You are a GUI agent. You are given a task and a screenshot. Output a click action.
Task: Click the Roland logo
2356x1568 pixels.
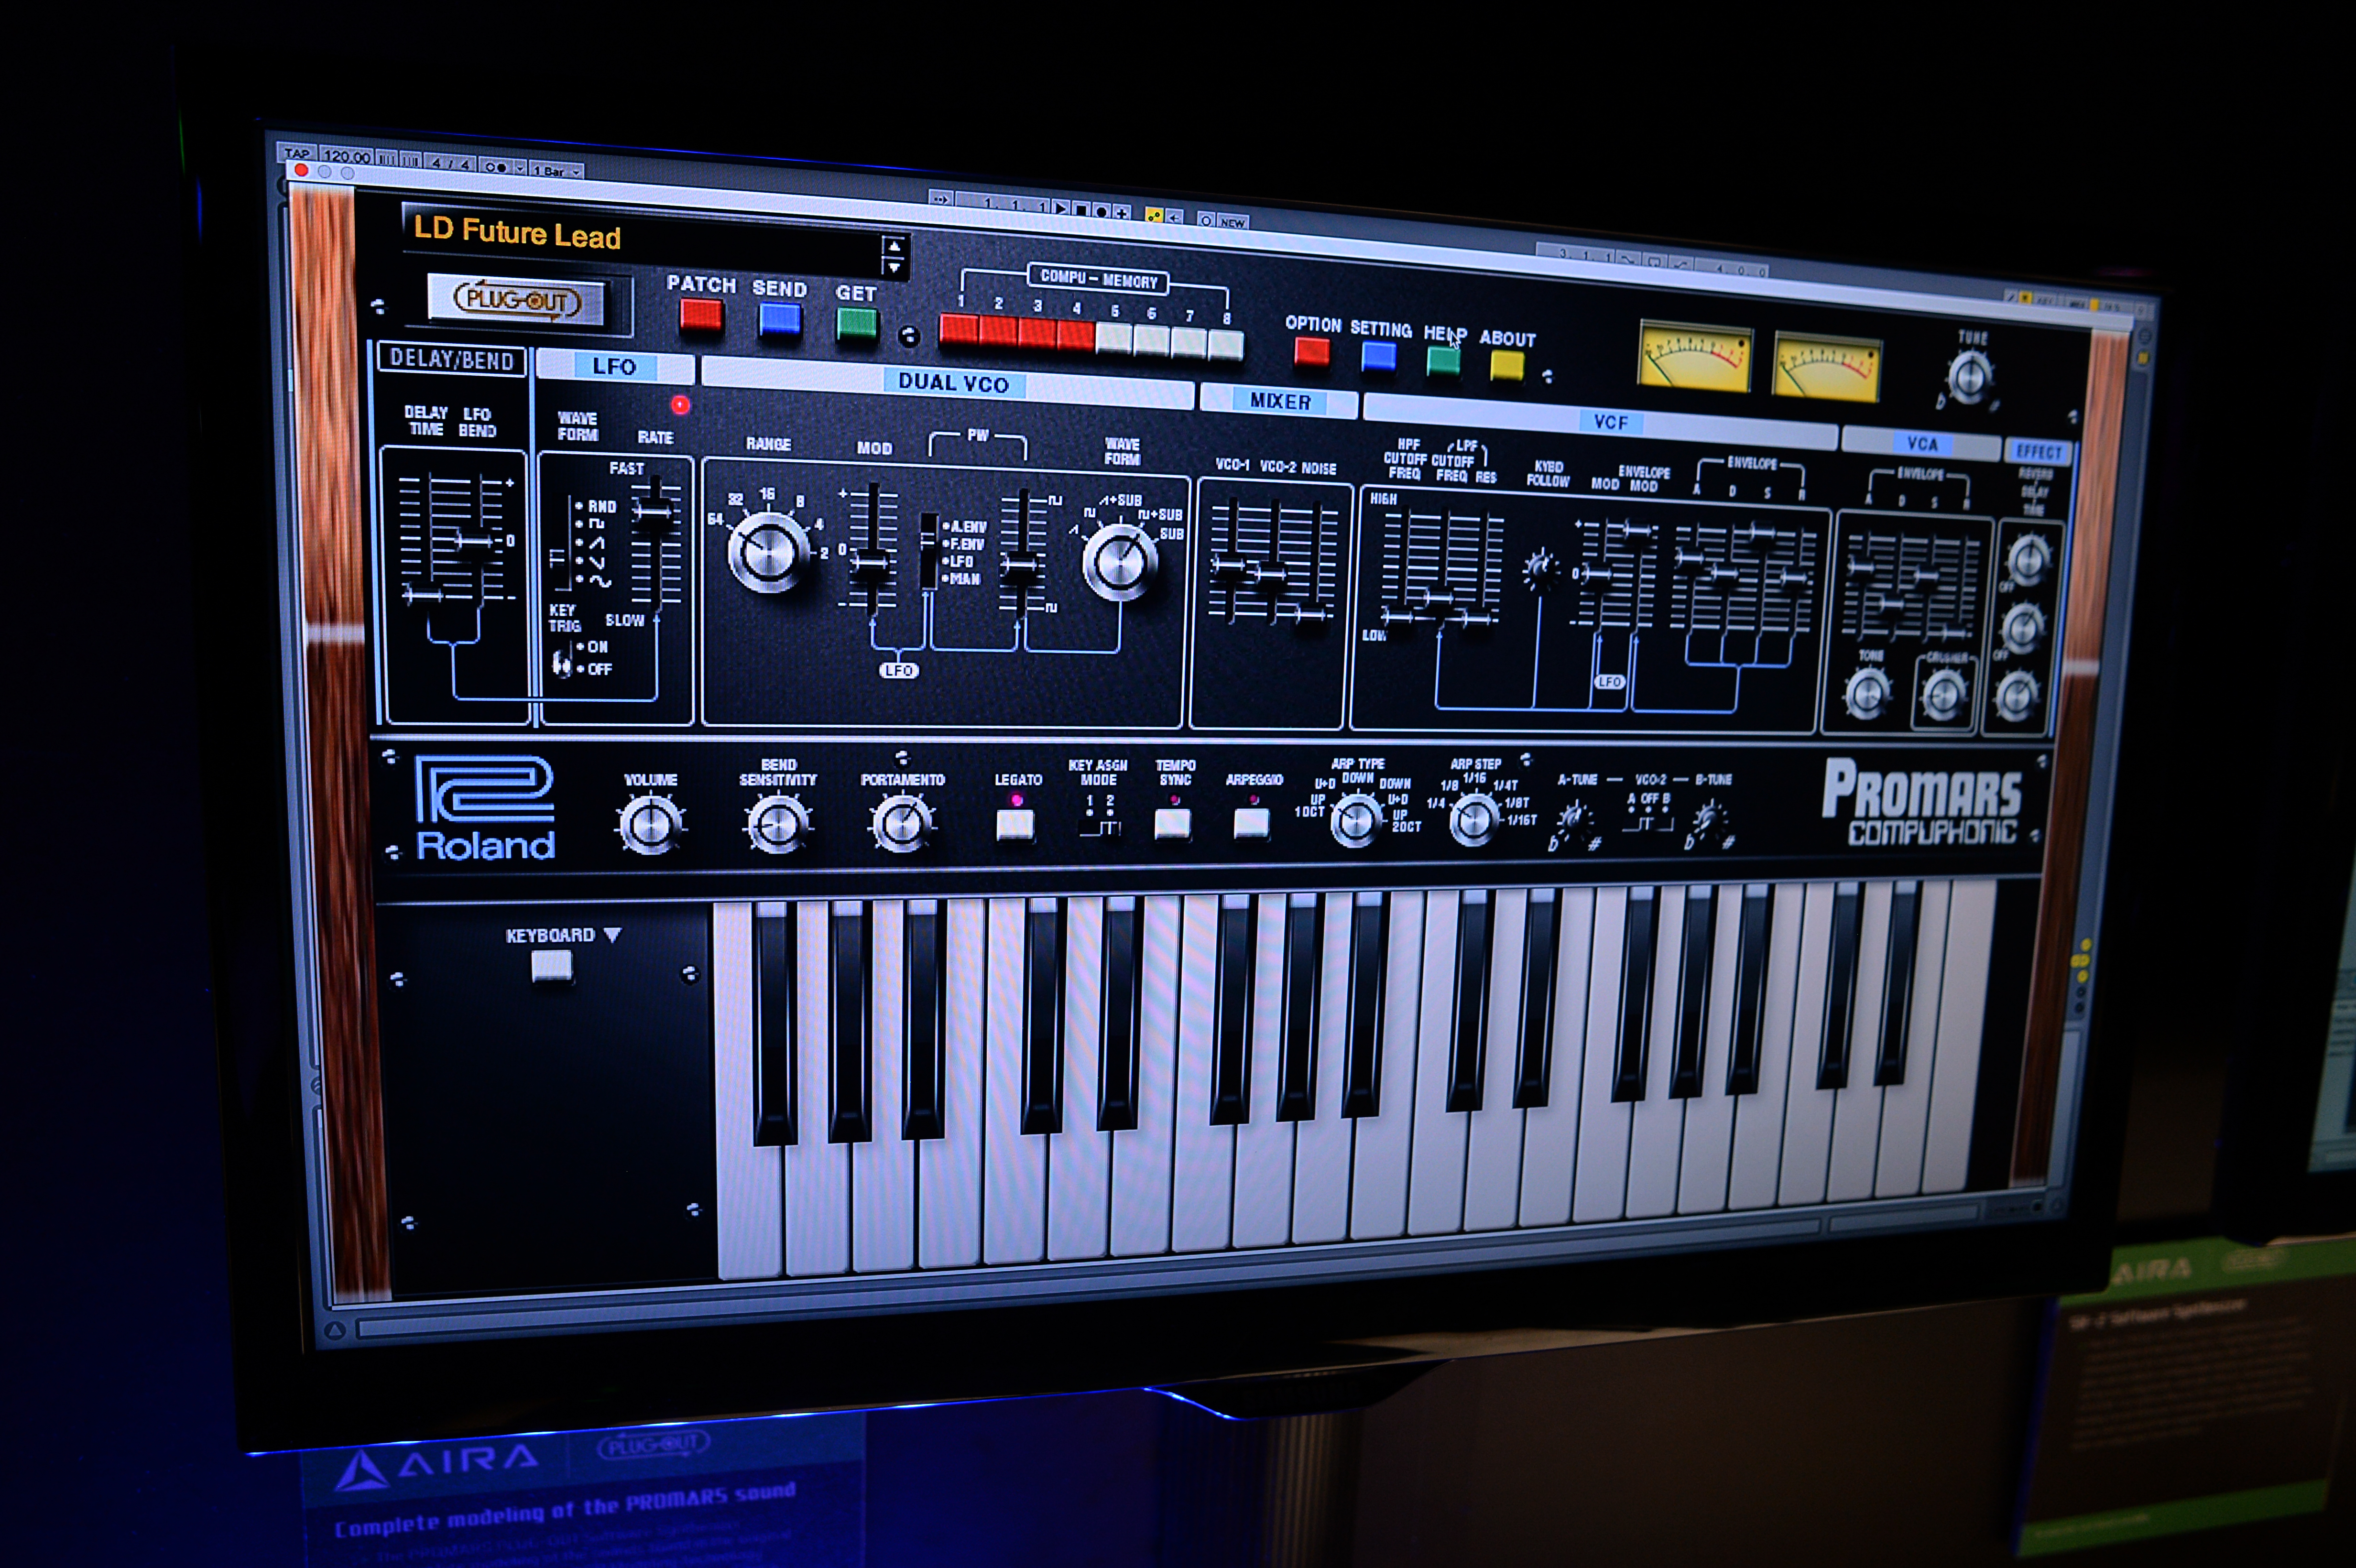pyautogui.click(x=485, y=808)
